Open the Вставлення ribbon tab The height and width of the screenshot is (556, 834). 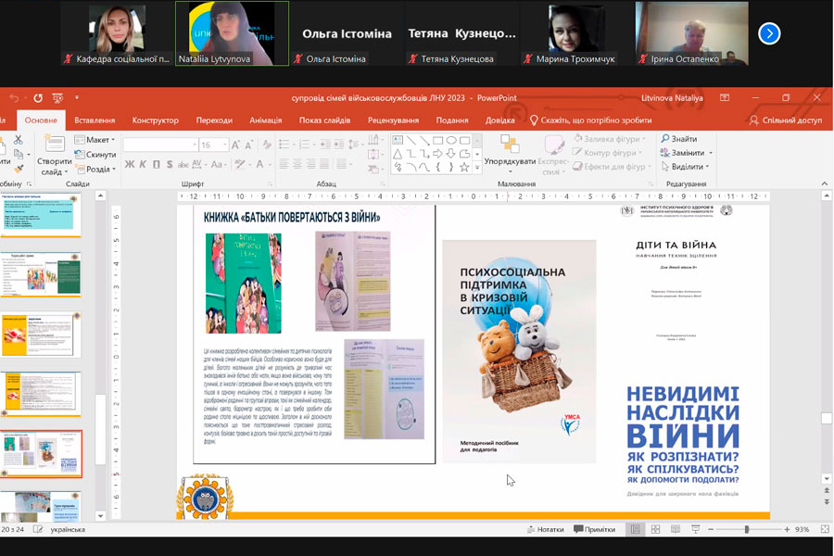95,120
